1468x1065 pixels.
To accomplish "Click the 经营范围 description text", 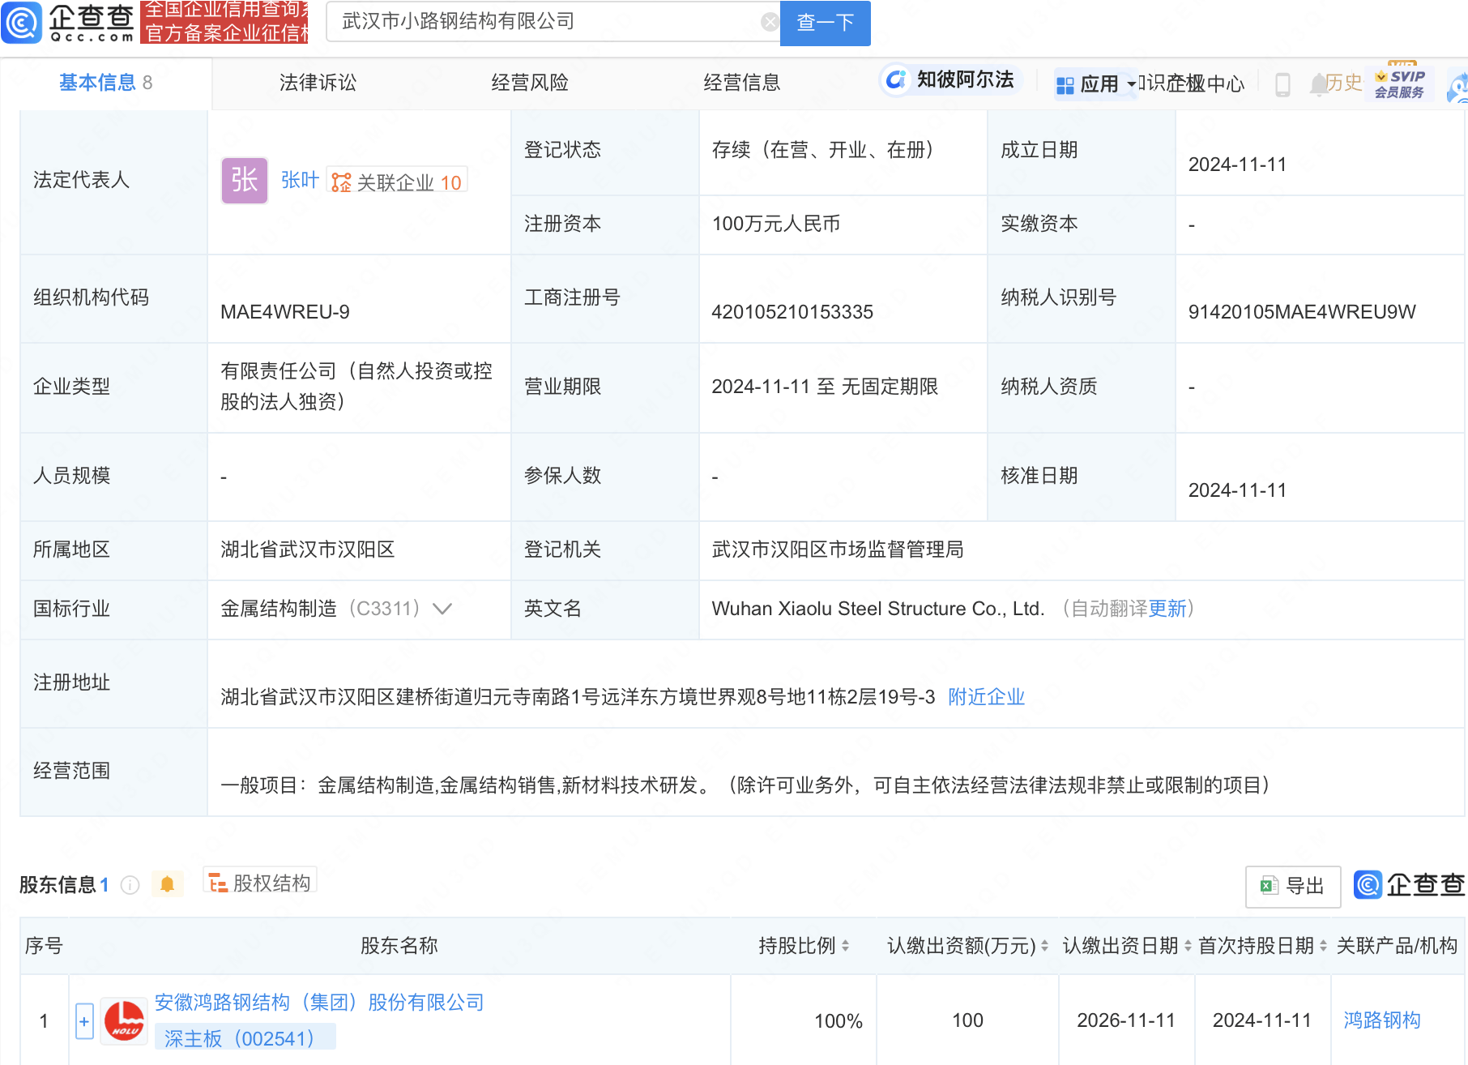I will point(750,785).
